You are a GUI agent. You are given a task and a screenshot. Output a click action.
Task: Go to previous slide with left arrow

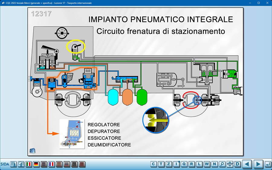click(247, 164)
